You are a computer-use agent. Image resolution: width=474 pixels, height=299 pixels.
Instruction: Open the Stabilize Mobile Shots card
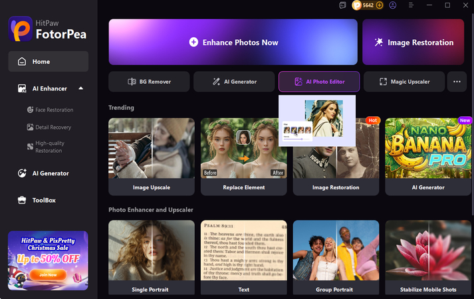click(x=428, y=257)
